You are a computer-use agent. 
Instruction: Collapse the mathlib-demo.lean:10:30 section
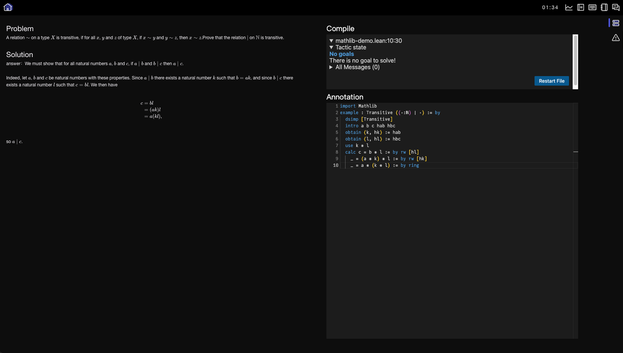pos(331,39)
